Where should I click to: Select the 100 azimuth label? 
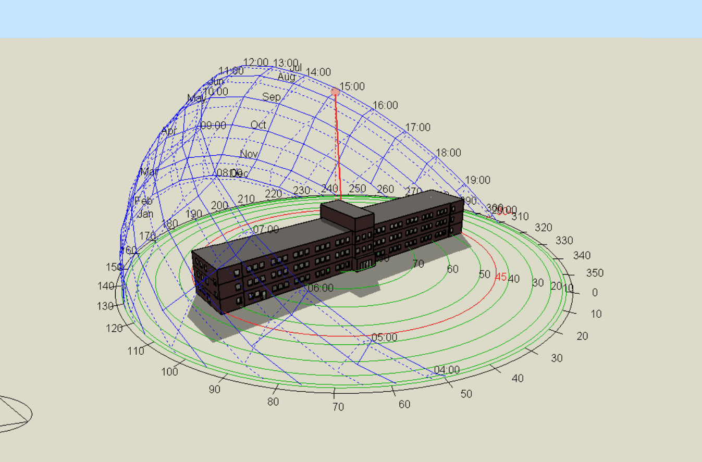169,372
